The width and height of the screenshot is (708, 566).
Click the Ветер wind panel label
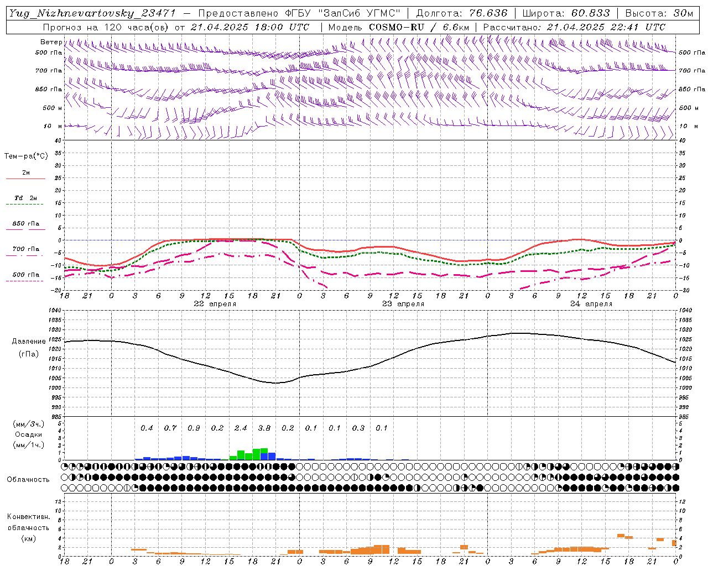(x=51, y=42)
